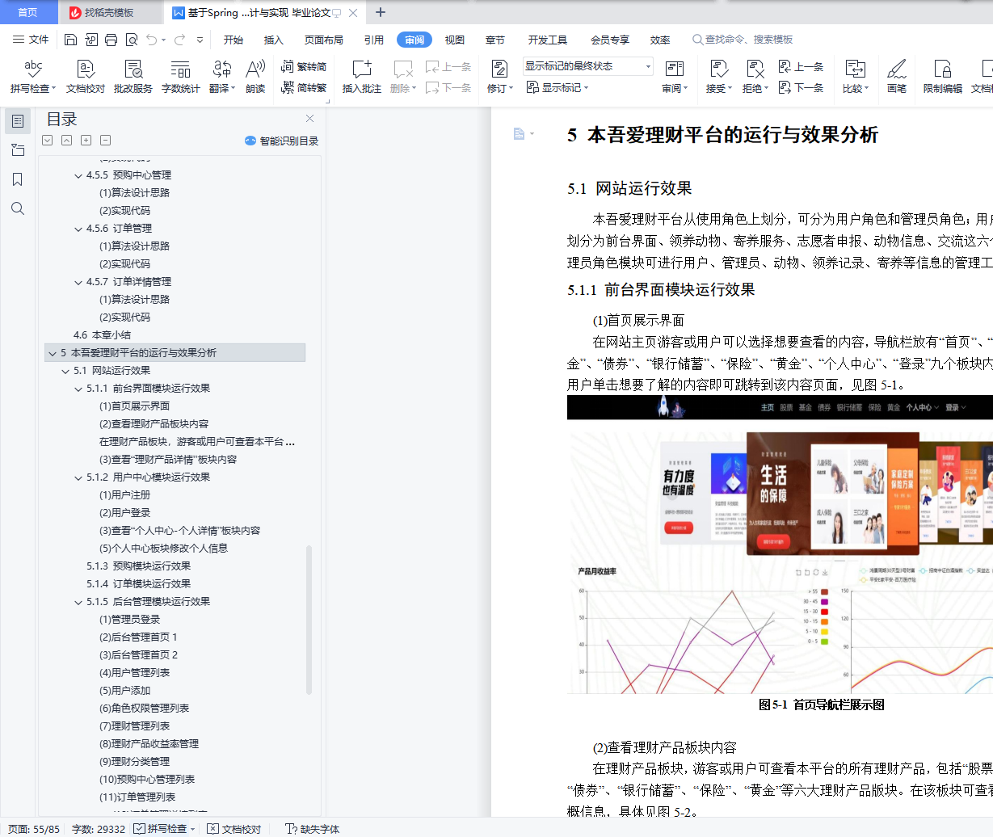Viewport: 993px width, 837px height.
Task: Open 缺失字体 in the status bar
Action: pos(312,829)
